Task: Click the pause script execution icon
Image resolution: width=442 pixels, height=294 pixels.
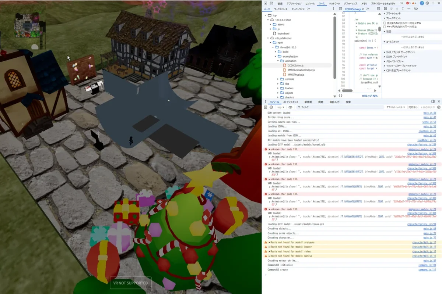Action: [x=385, y=9]
